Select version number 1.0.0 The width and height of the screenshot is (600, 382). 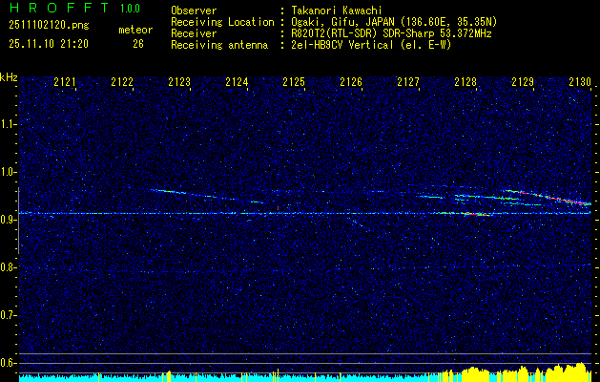click(130, 9)
